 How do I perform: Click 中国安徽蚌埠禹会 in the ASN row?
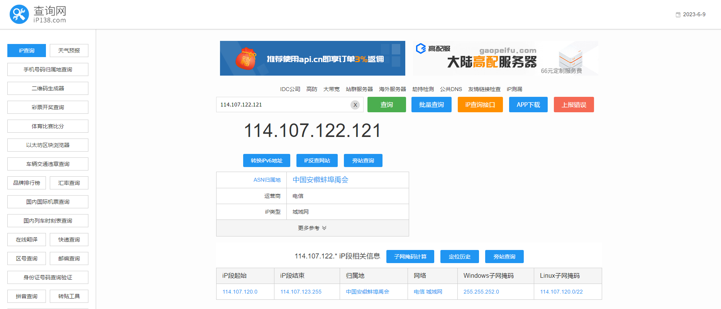pos(320,180)
